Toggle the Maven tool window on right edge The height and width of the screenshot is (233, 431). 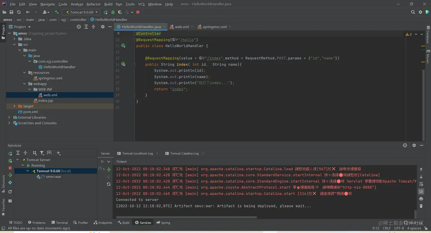coord(428,56)
